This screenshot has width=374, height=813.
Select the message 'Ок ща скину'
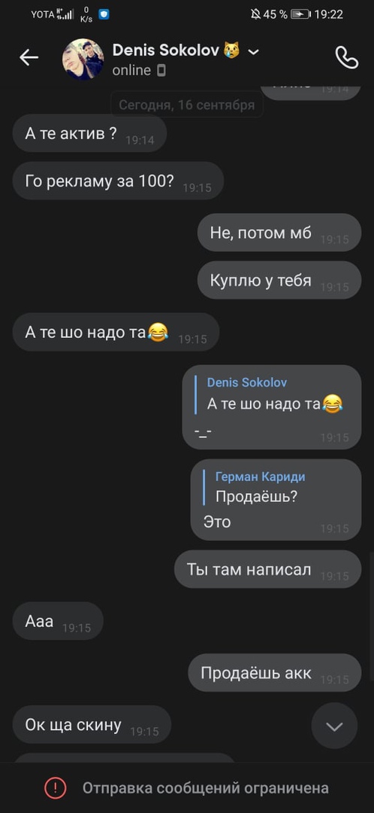tap(92, 724)
